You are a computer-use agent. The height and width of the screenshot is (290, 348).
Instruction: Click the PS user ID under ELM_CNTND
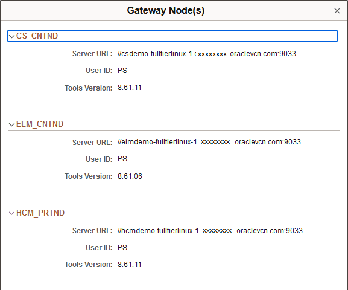[122, 159]
